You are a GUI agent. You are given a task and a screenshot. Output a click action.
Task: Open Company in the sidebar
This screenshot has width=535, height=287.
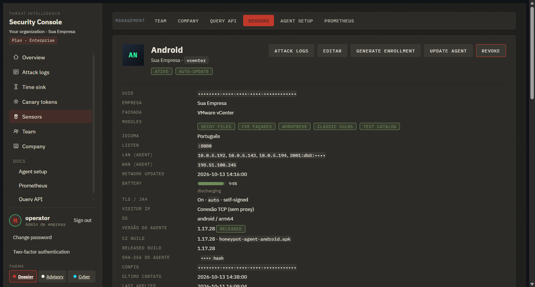51,147
